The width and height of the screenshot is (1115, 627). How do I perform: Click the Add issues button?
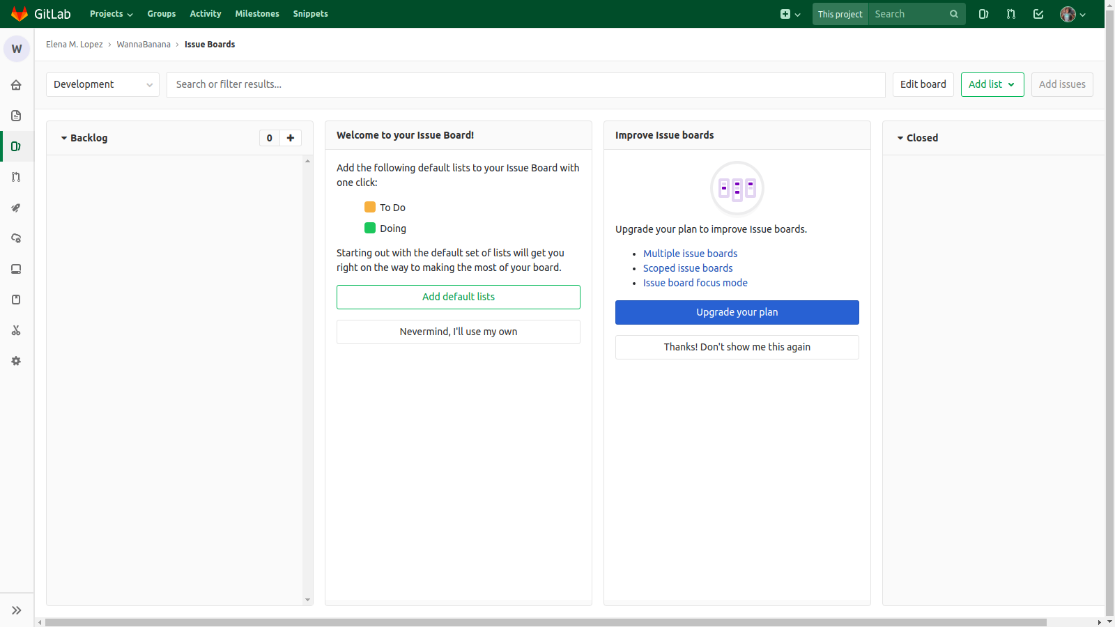tap(1062, 84)
